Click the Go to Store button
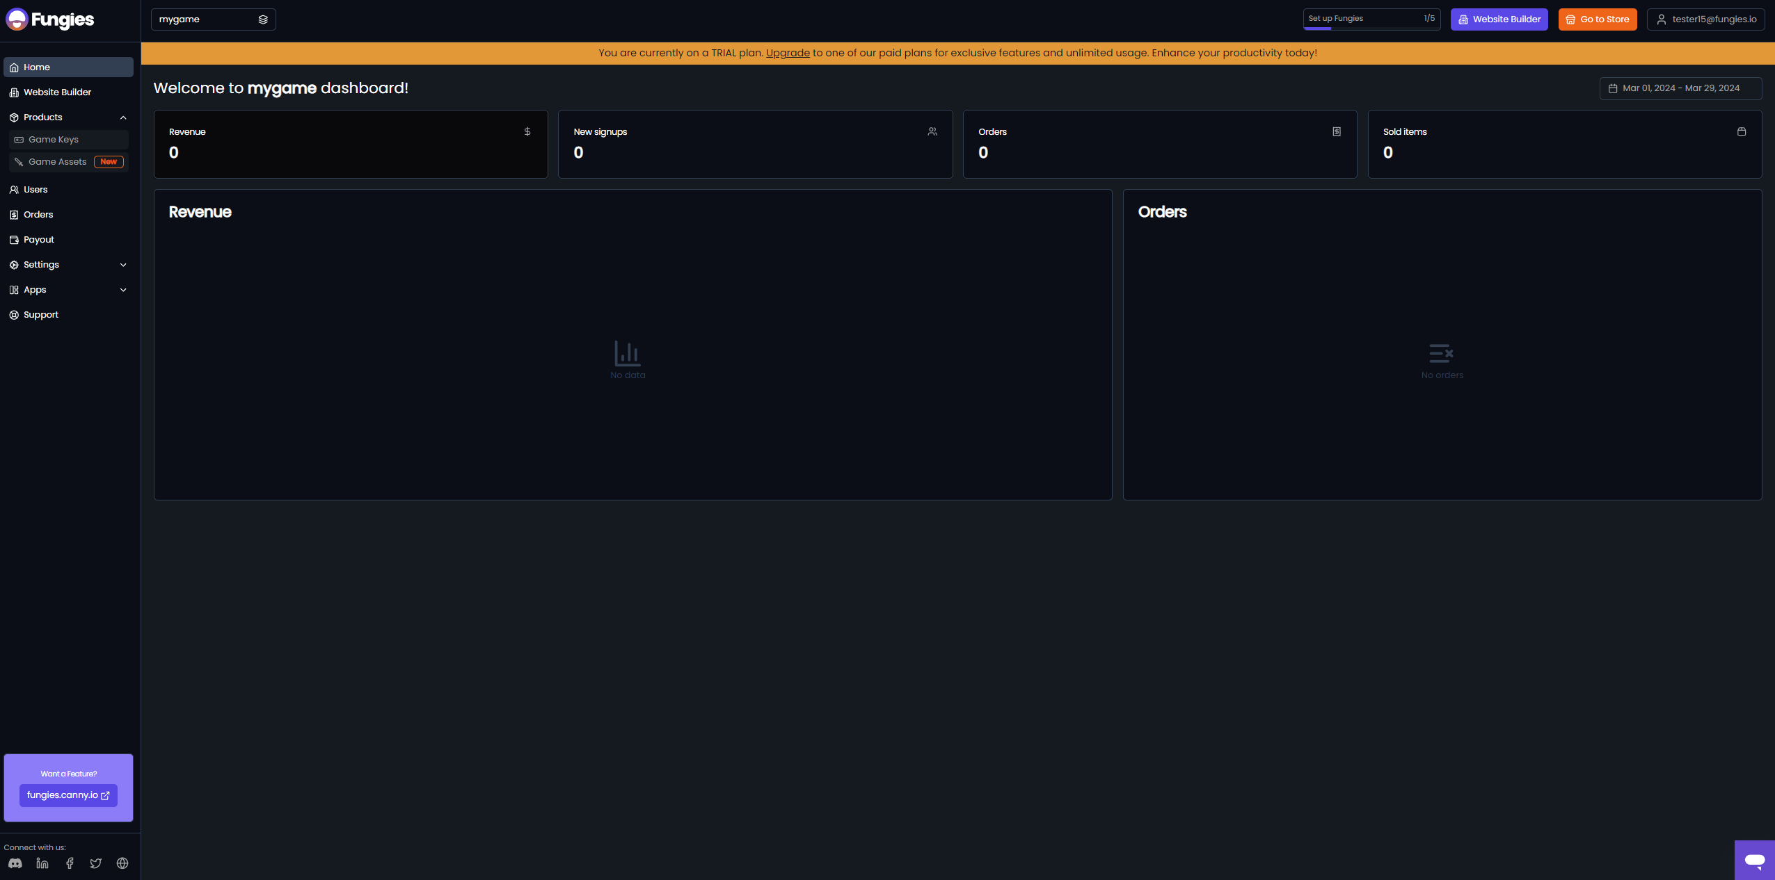The image size is (1775, 880). [1597, 19]
